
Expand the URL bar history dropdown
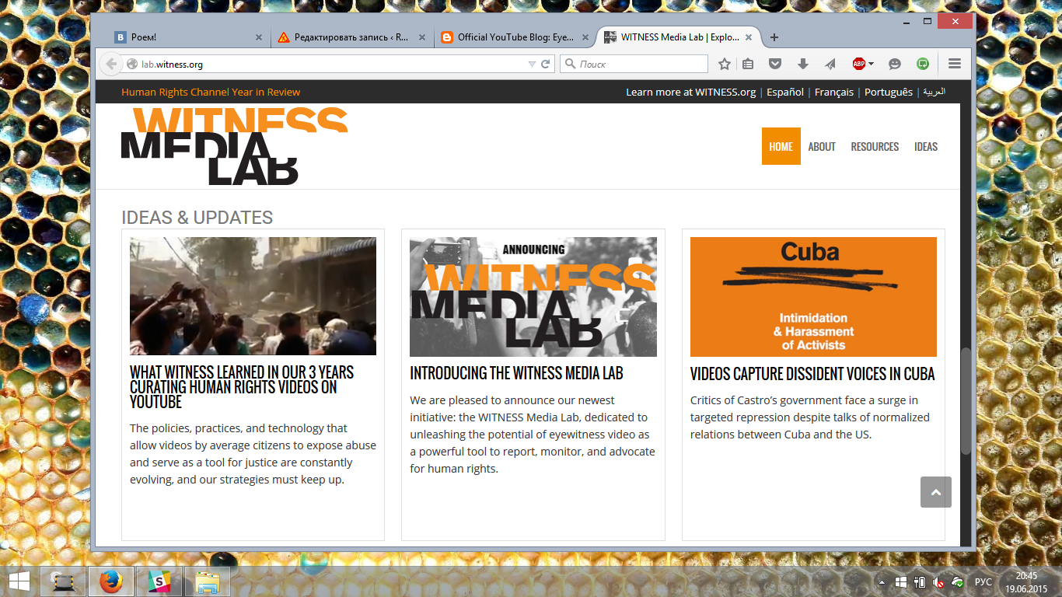pos(532,64)
